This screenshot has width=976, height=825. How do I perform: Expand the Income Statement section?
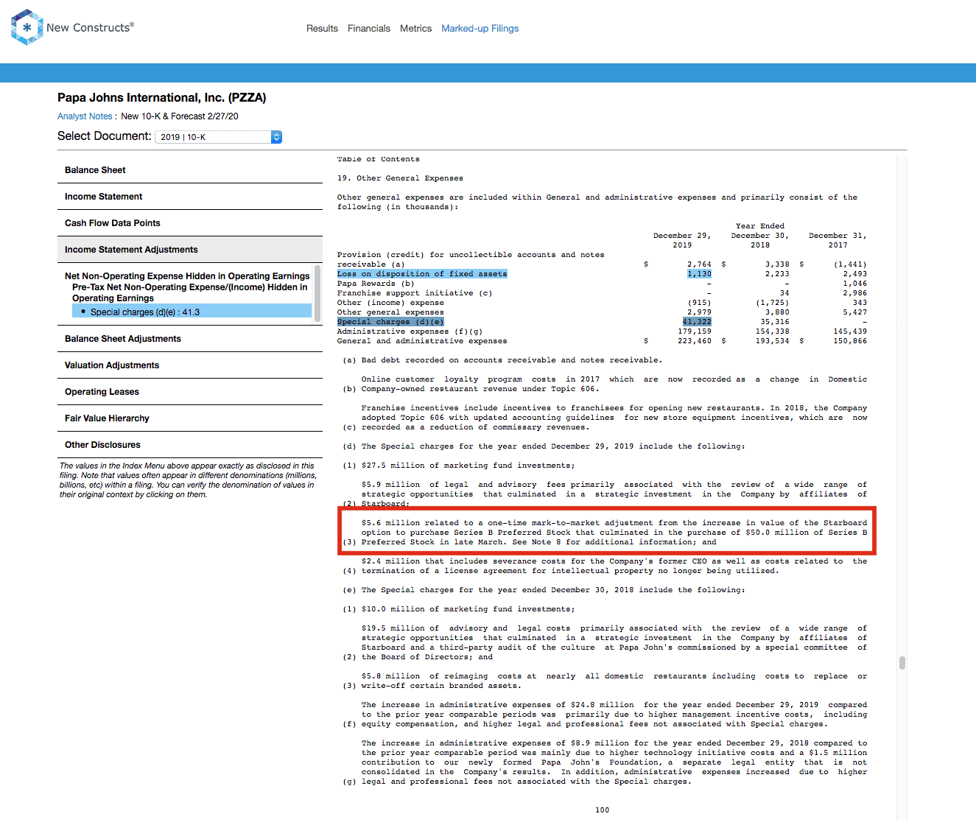pyautogui.click(x=190, y=197)
